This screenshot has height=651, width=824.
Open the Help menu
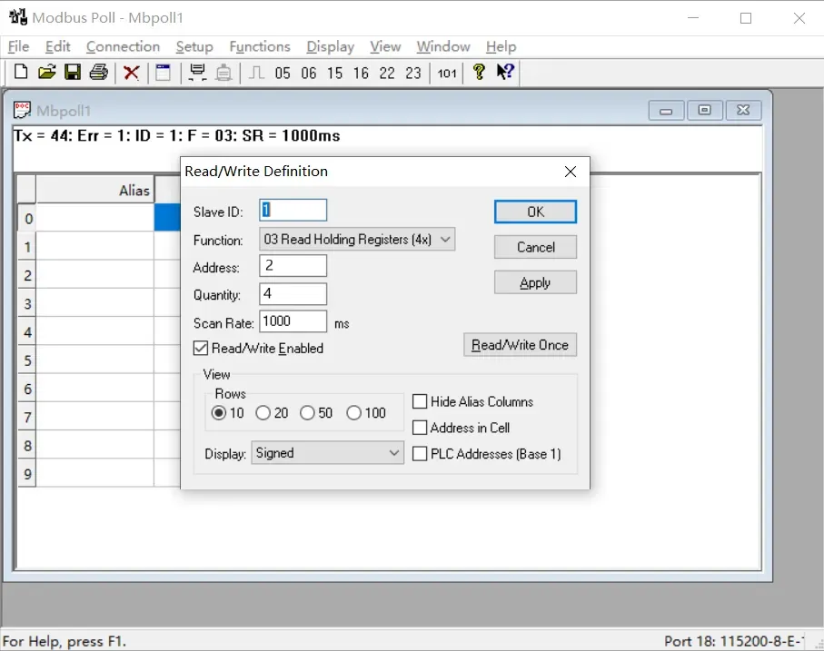(501, 46)
